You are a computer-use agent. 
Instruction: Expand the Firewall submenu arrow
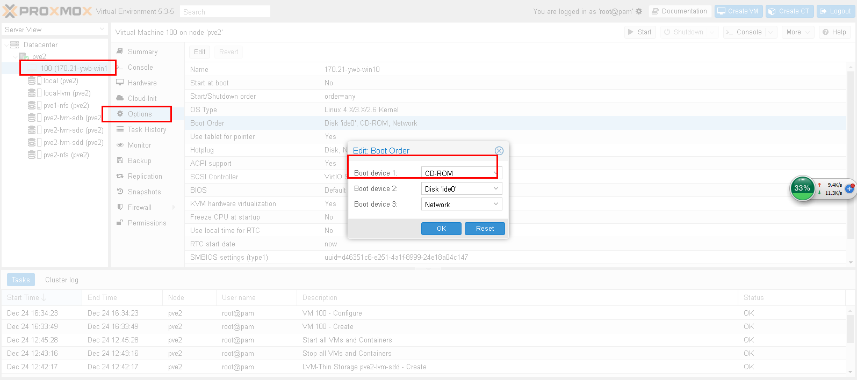pos(174,208)
